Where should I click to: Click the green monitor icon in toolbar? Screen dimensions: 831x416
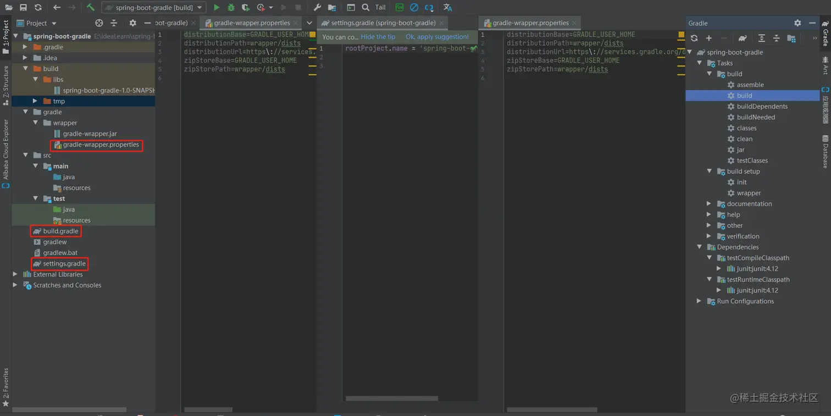pos(400,8)
